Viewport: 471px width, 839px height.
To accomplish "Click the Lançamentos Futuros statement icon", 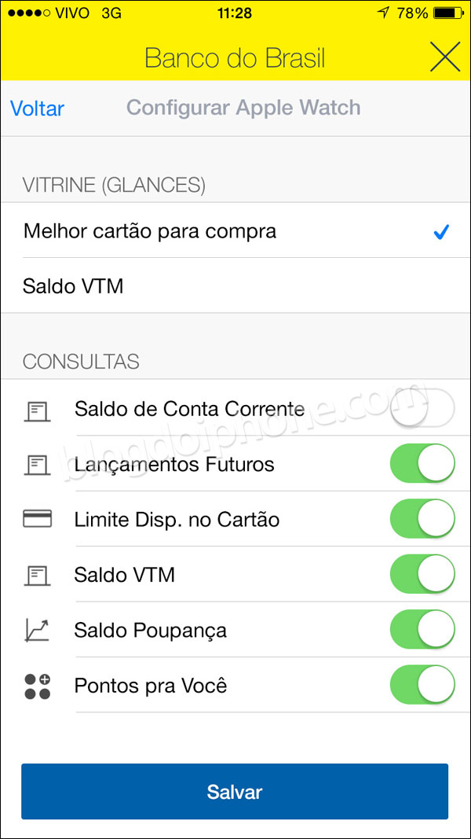I will 38,464.
